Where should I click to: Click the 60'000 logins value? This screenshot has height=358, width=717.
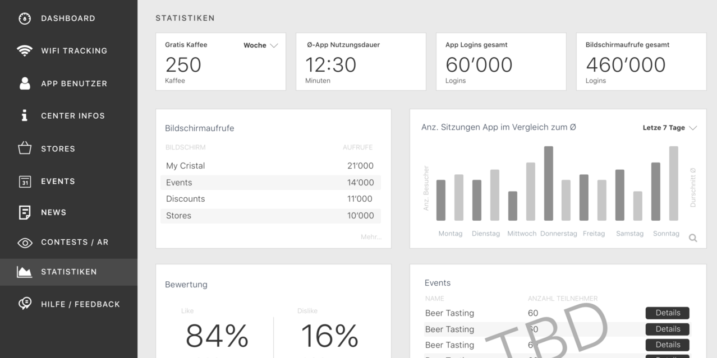click(x=479, y=65)
